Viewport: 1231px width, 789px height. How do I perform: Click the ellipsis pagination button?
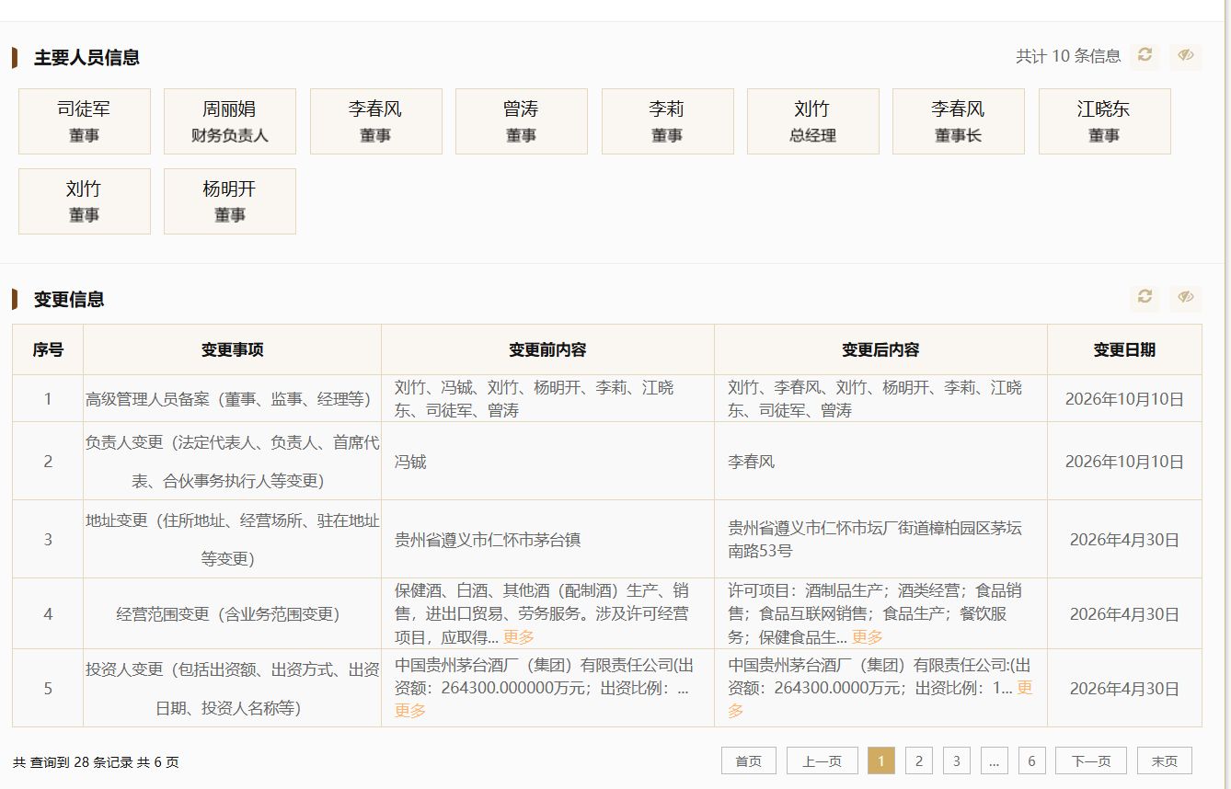[995, 761]
